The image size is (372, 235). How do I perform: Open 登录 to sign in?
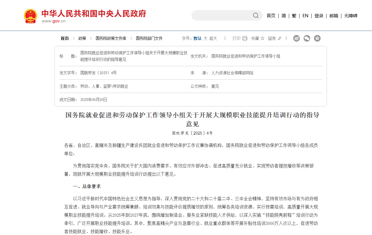pos(319,16)
